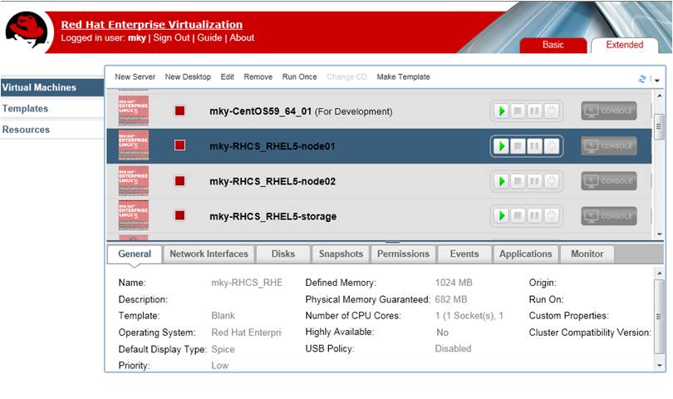Pause the mky-RHCS_RHEL5-node01 virtual machine
The width and height of the screenshot is (673, 399).
534,146
